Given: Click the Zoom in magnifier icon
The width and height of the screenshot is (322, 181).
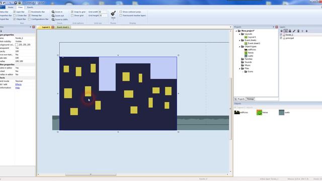Looking at the screenshot, I should (53, 12).
